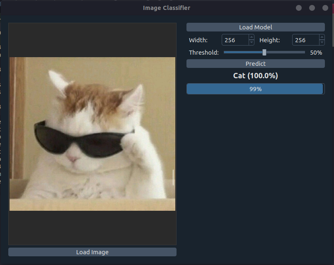
Task: Close the Image Classifier window
Action: tap(325, 8)
